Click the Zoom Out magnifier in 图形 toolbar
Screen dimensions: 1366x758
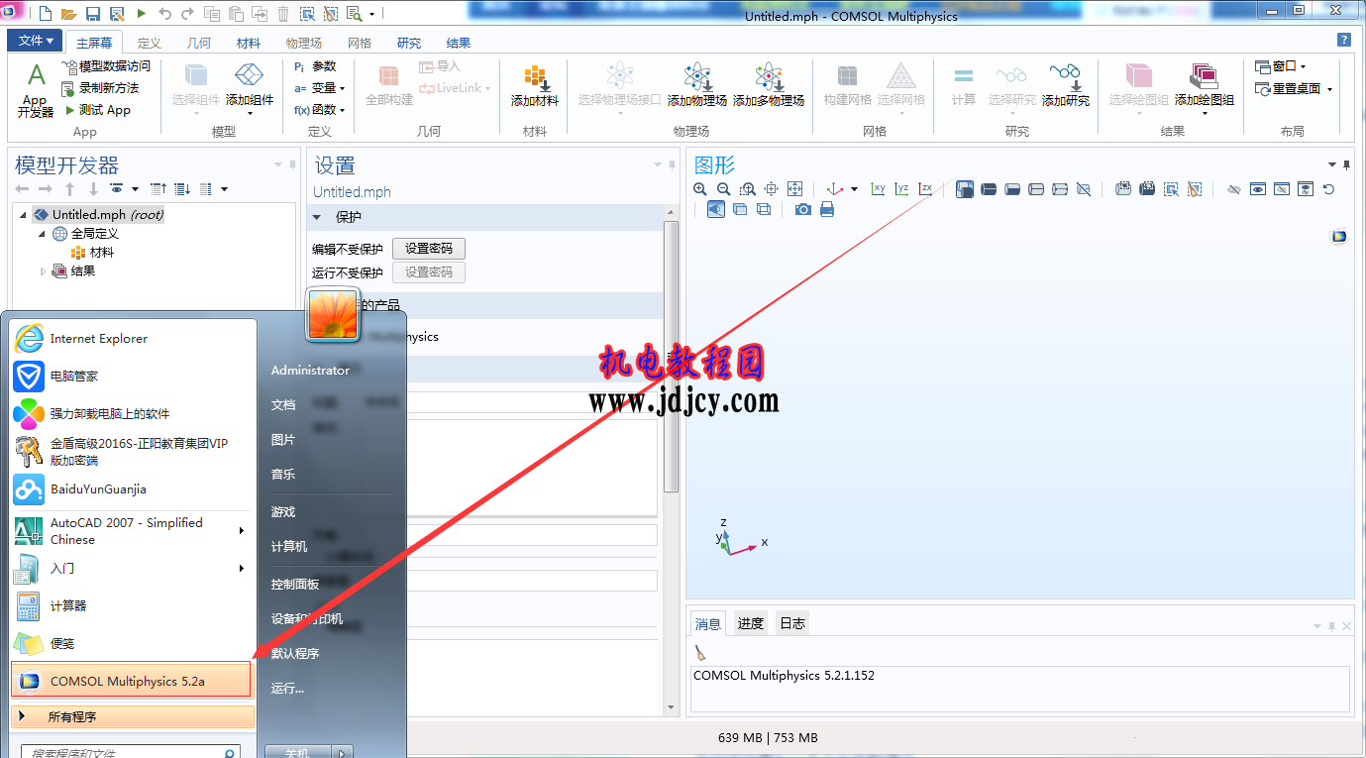pos(724,188)
